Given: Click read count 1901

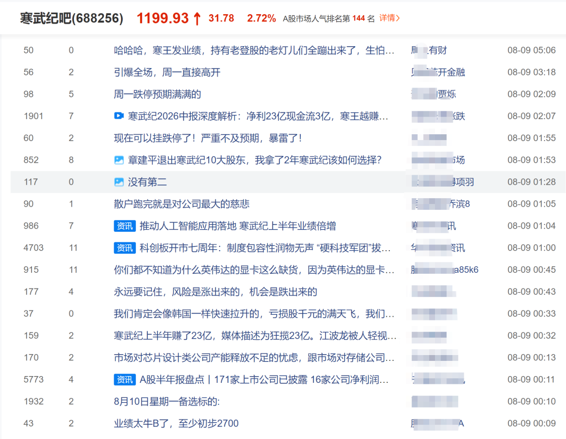Looking at the screenshot, I should tap(33, 116).
